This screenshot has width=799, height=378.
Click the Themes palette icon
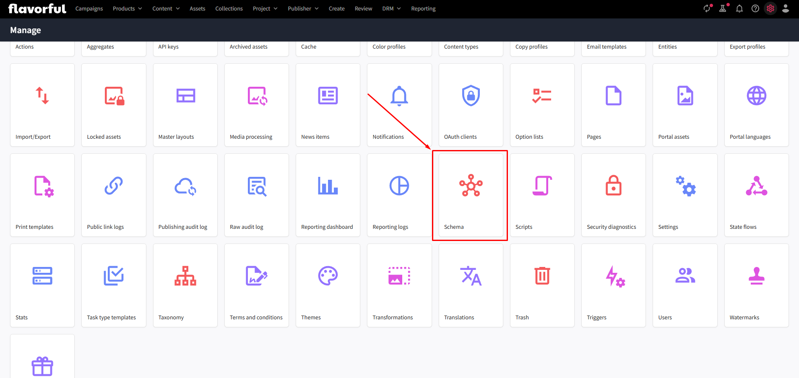point(328,276)
